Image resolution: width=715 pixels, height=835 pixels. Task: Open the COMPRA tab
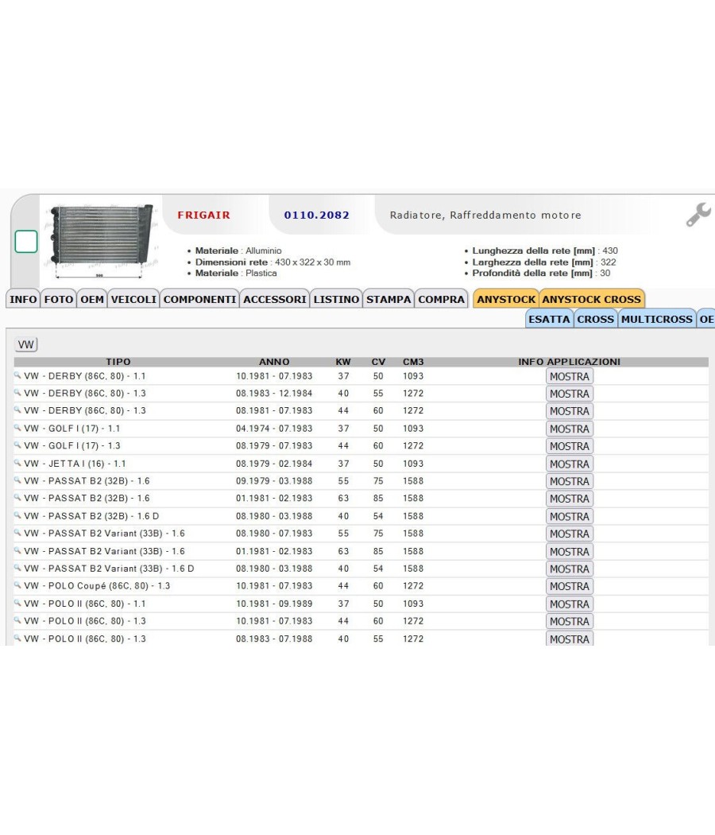(x=441, y=299)
